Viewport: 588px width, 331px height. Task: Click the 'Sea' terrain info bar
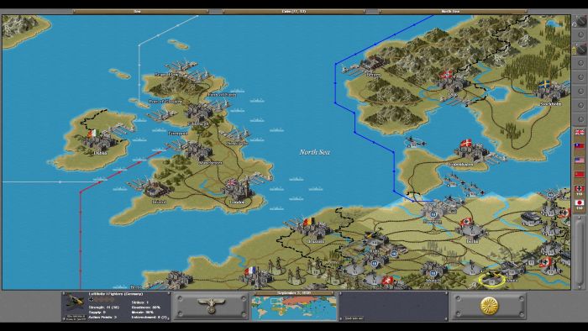[x=140, y=12]
